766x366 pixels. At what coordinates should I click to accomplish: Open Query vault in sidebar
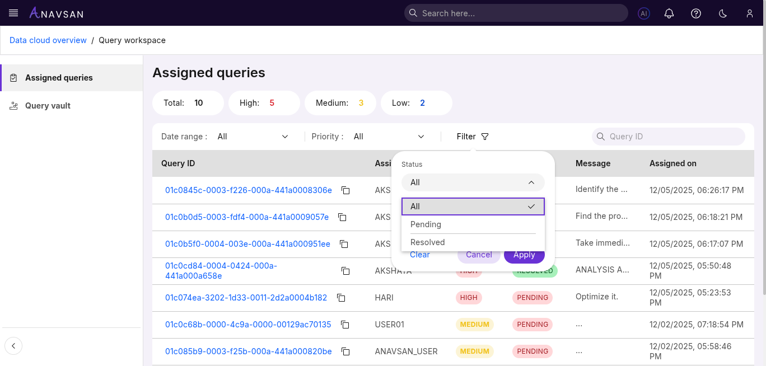pyautogui.click(x=48, y=106)
